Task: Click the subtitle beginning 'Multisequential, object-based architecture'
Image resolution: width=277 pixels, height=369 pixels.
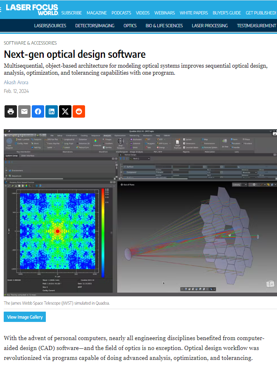Action: (135, 69)
